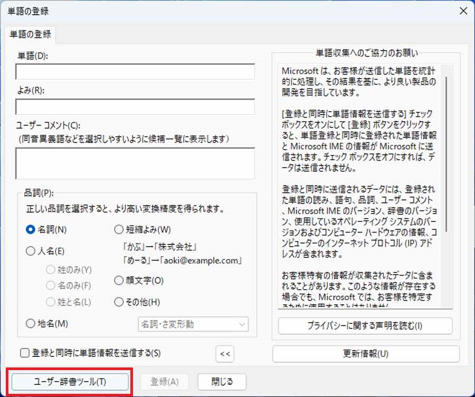Collapse the side panel with << button
Image resolution: width=475 pixels, height=397 pixels.
pos(225,354)
